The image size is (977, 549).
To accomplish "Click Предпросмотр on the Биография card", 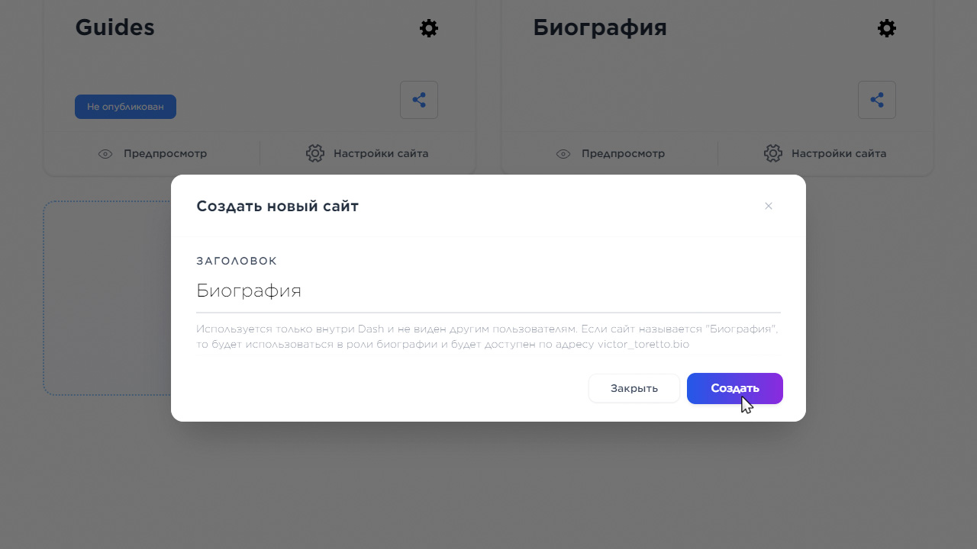I will tap(623, 153).
